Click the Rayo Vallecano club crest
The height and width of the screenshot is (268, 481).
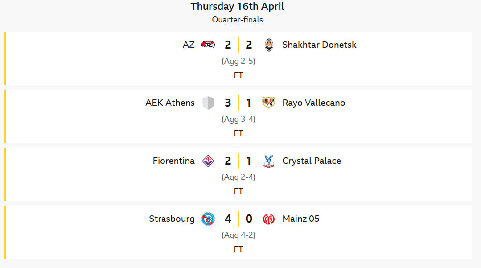(x=269, y=103)
